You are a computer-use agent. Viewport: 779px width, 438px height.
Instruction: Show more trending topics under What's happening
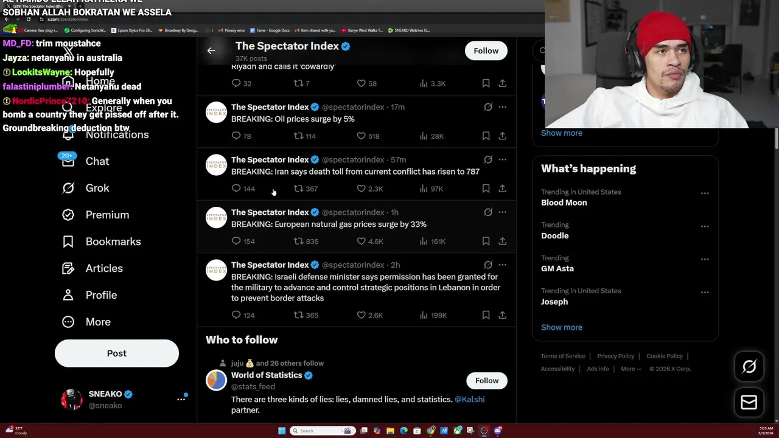(562, 327)
